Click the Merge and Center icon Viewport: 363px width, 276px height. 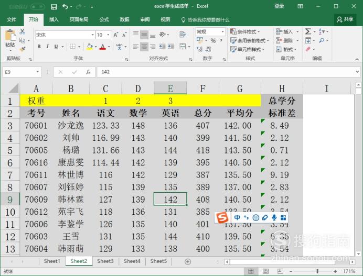click(183, 47)
